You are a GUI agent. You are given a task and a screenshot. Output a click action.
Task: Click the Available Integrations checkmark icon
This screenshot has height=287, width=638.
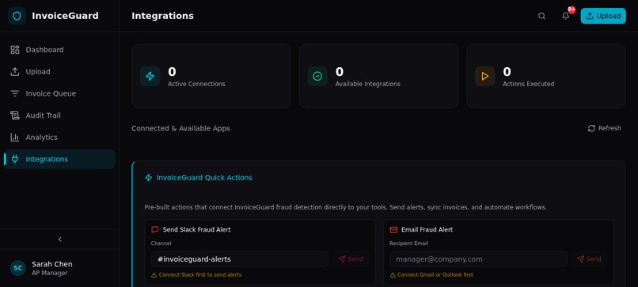pyautogui.click(x=317, y=76)
